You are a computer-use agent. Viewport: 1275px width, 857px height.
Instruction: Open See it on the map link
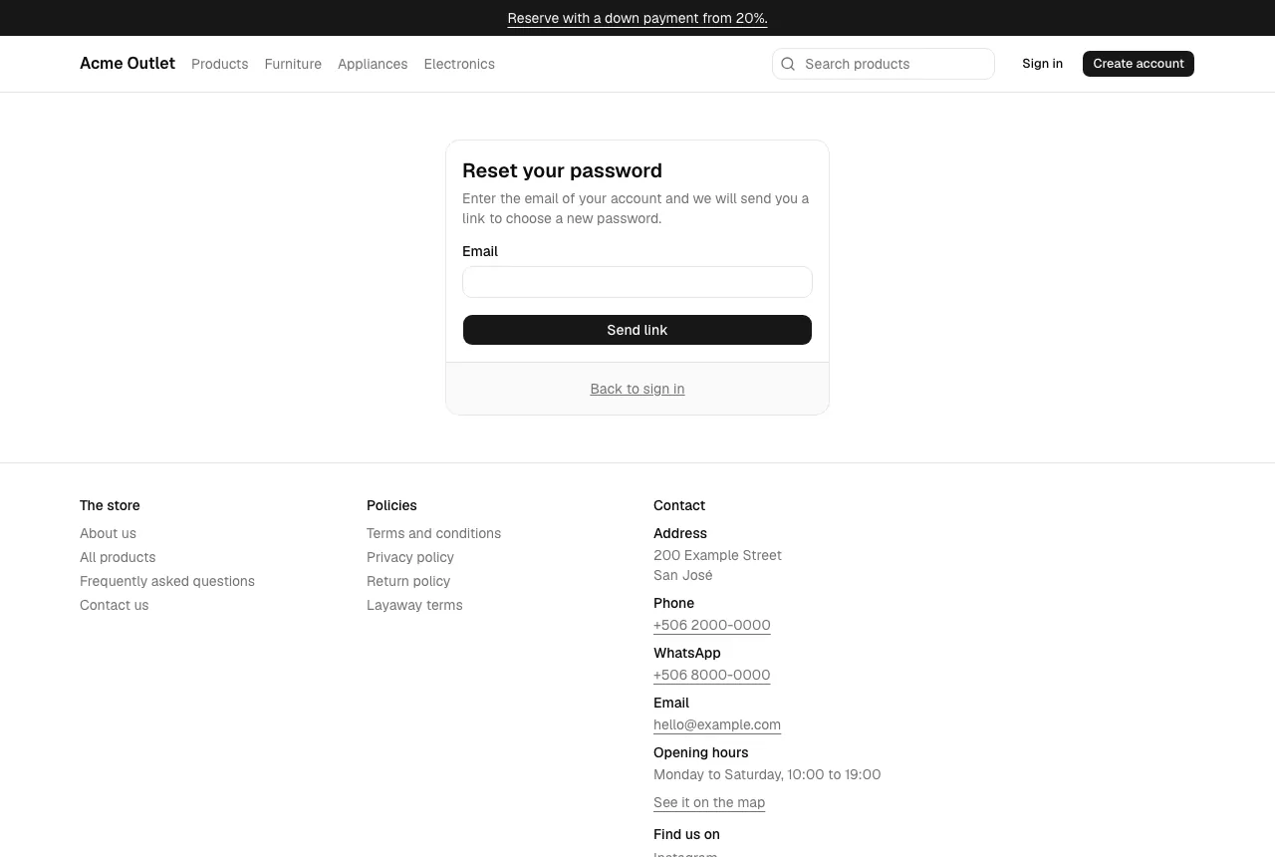[x=709, y=802]
